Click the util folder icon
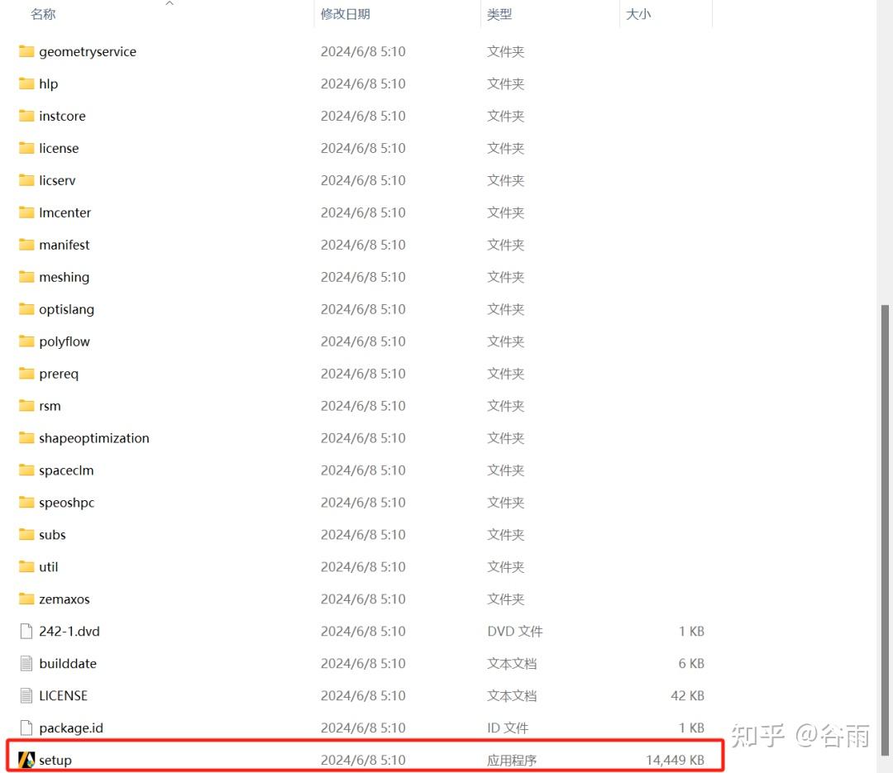 pos(26,566)
